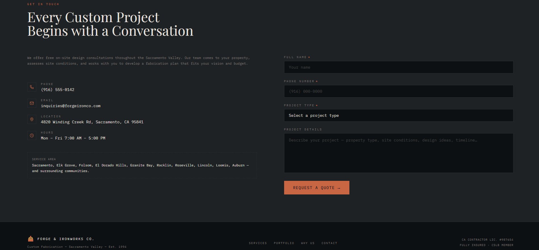This screenshot has width=539, height=250.
Task: Focus the Phone Number input field
Action: pyautogui.click(x=399, y=91)
